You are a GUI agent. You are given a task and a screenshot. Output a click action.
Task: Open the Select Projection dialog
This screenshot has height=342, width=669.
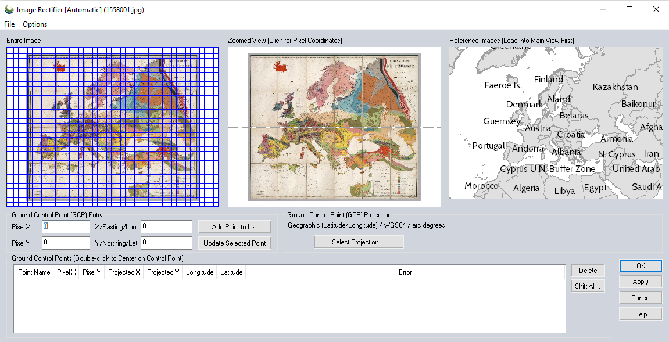coord(358,242)
